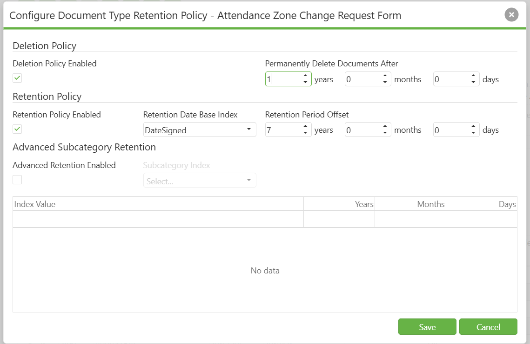
Task: Increase retention offset years up arrow
Action: click(x=305, y=126)
